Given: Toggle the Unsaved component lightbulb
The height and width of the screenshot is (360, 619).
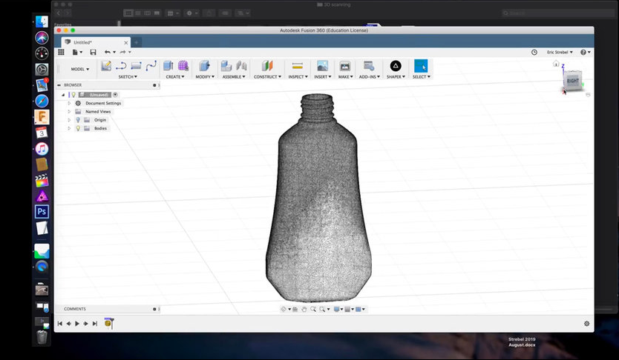Looking at the screenshot, I should (73, 95).
